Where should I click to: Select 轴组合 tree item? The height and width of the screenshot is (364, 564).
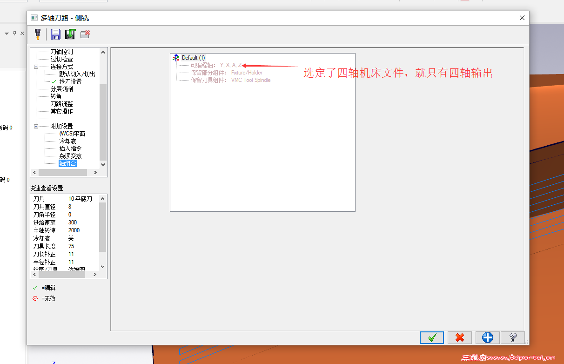coord(67,163)
